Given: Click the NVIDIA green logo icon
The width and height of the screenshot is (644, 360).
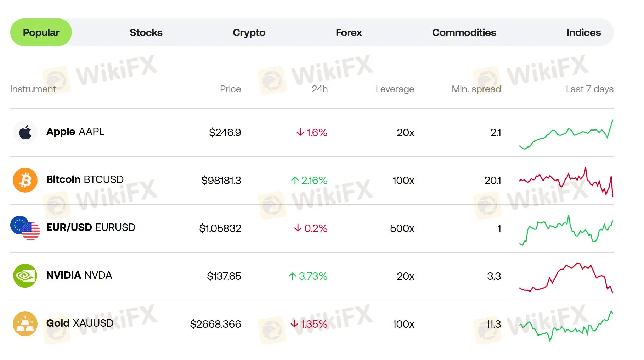Looking at the screenshot, I should pyautogui.click(x=25, y=276).
